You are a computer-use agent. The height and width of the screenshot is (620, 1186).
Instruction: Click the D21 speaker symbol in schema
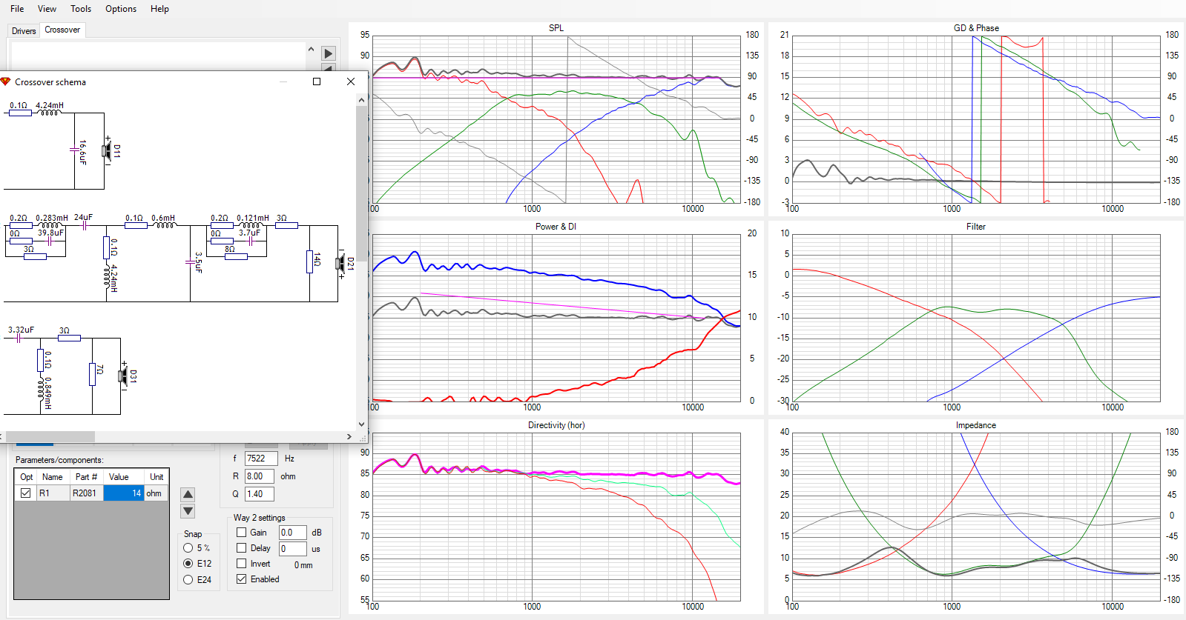tap(341, 263)
